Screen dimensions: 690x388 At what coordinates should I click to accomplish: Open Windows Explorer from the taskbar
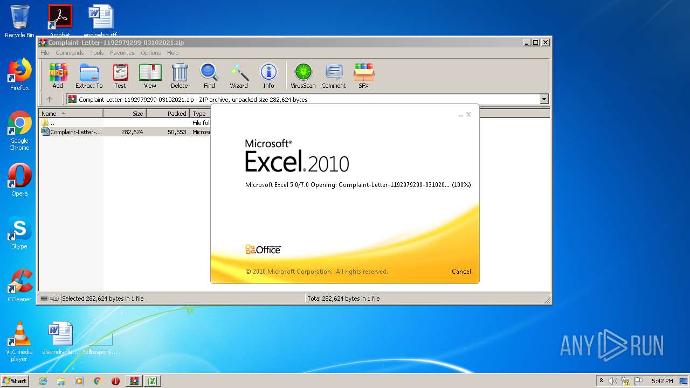61,381
